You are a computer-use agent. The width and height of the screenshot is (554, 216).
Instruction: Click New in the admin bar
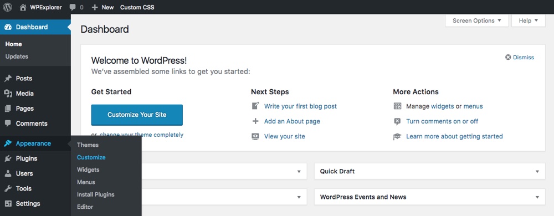pyautogui.click(x=108, y=7)
